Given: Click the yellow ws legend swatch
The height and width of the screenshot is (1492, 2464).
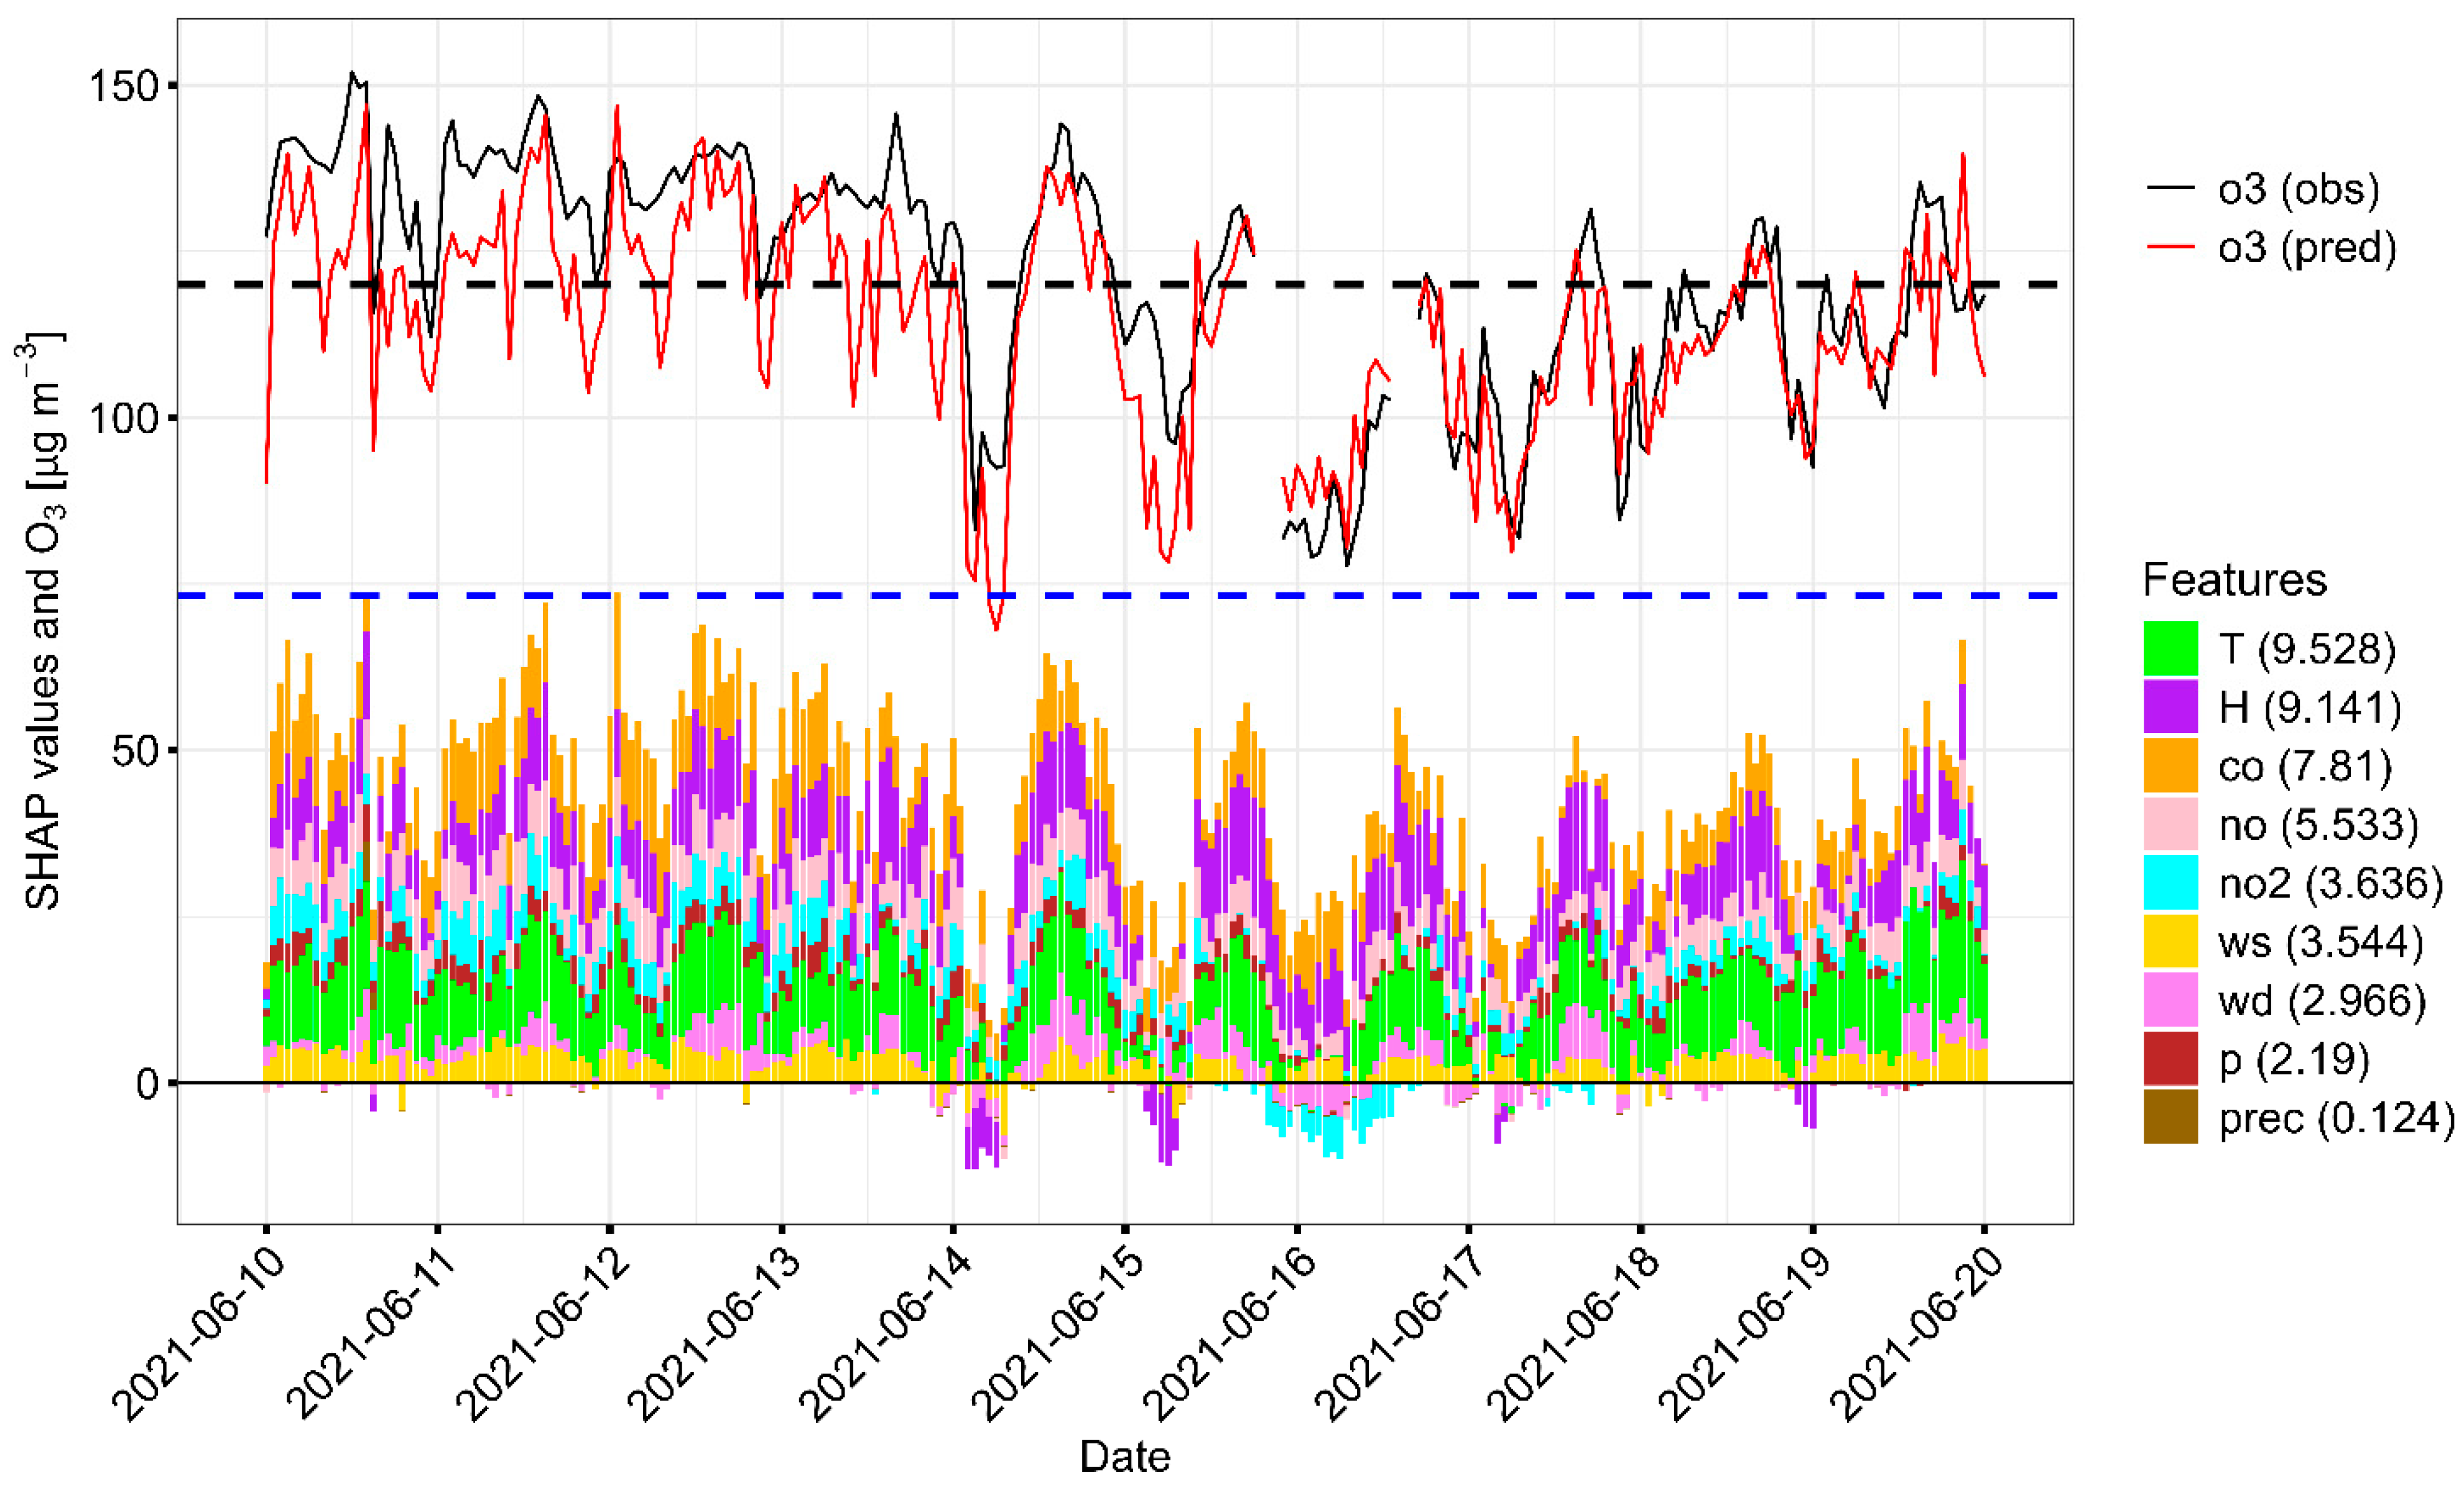Looking at the screenshot, I should pyautogui.click(x=2170, y=941).
